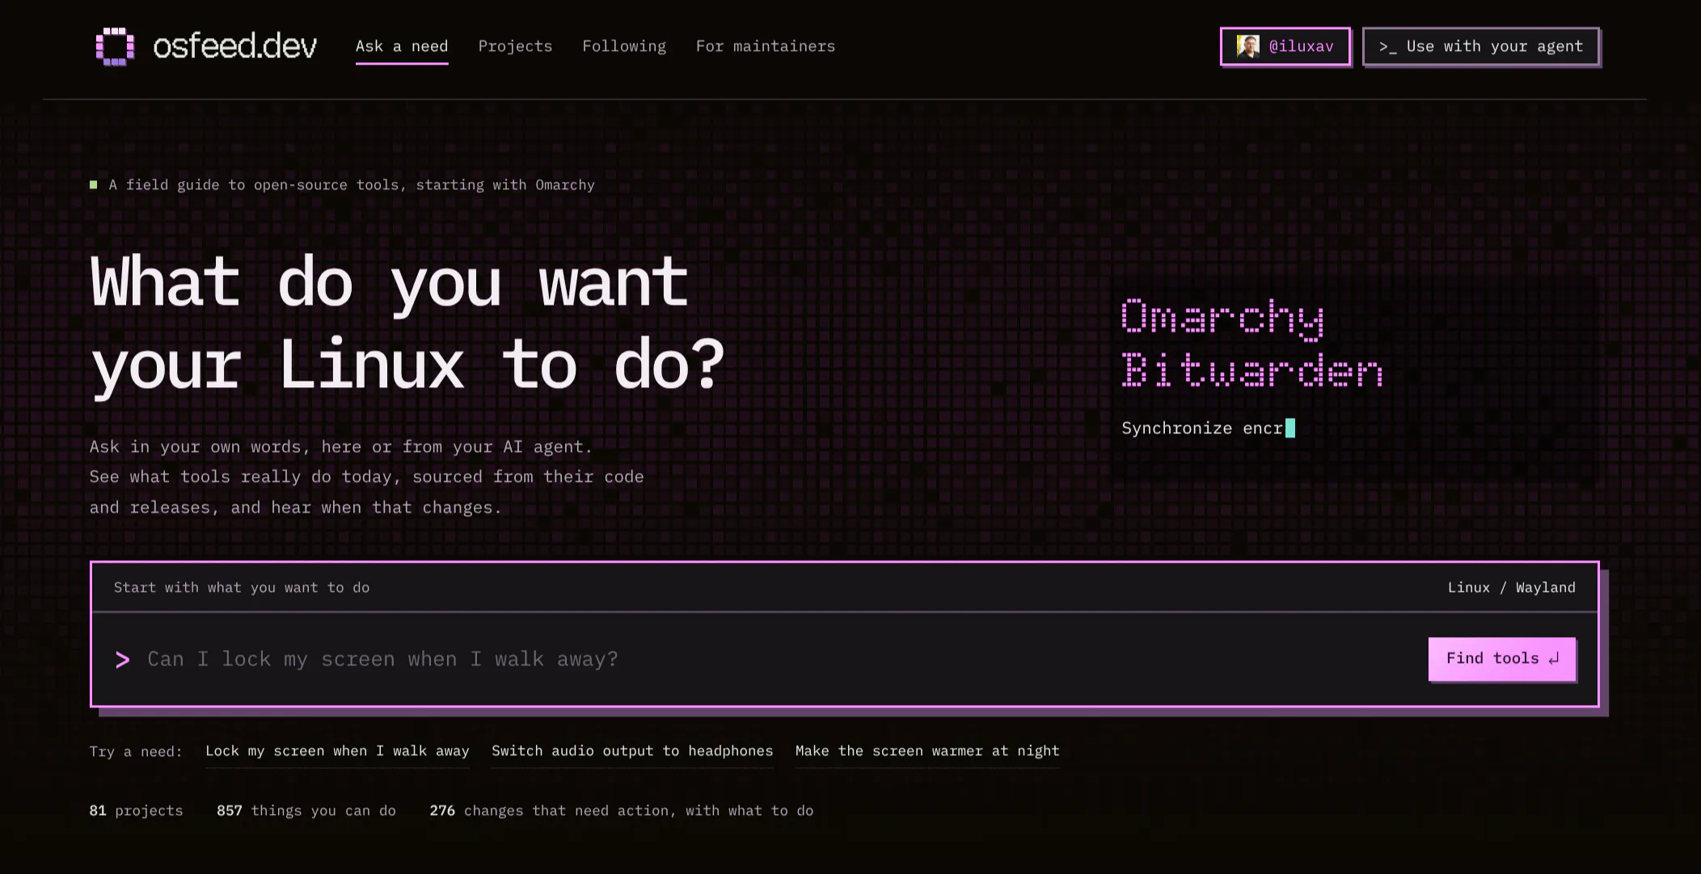Click the osfeed.dev pixel square logo icon
1701x874 pixels.
115,47
